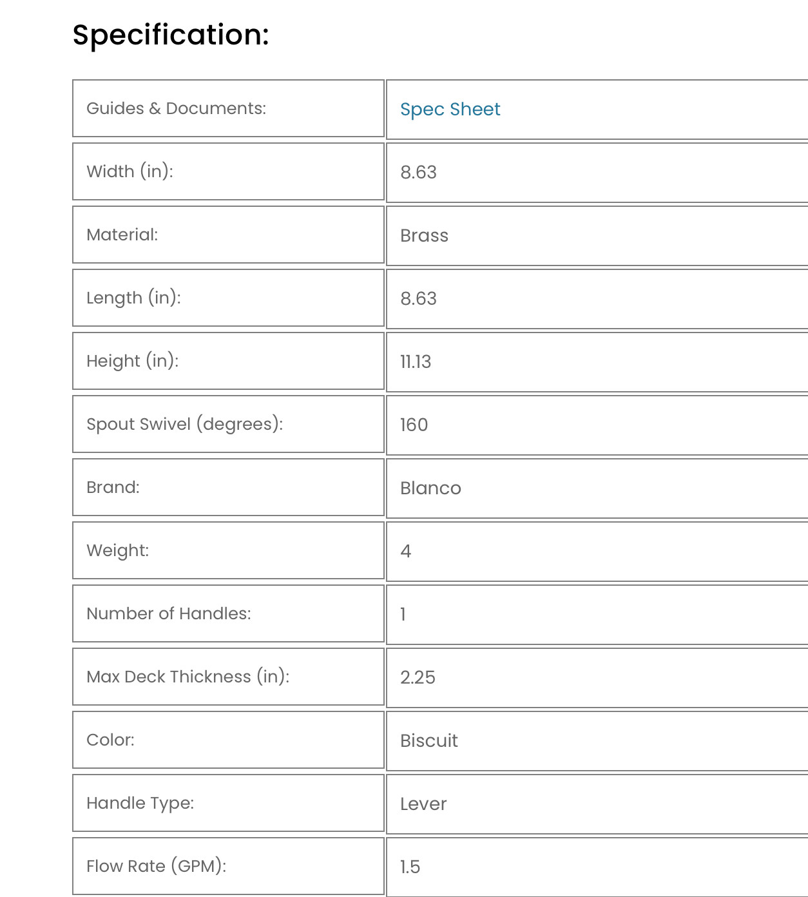
Task: Select the Blanco brand value
Action: (x=430, y=488)
